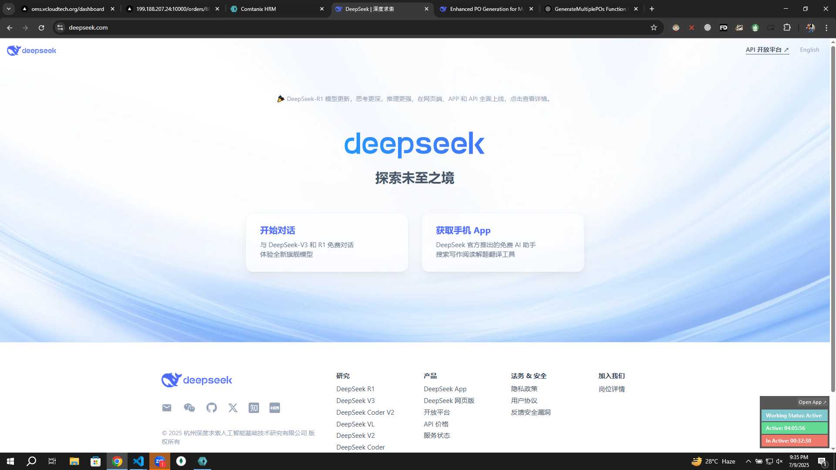The height and width of the screenshot is (470, 836).
Task: Show hidden system tray icons
Action: click(x=748, y=461)
